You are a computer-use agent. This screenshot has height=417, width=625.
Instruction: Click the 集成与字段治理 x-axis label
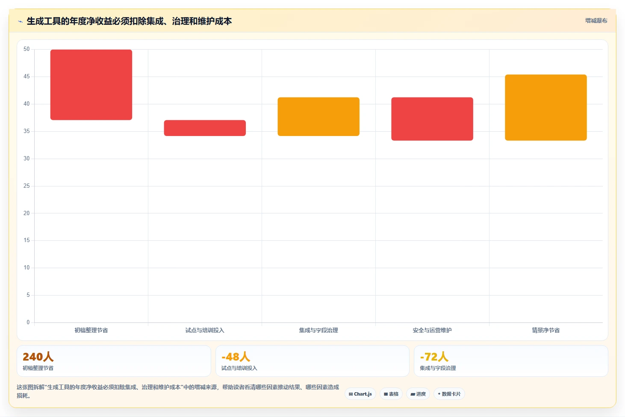[318, 330]
